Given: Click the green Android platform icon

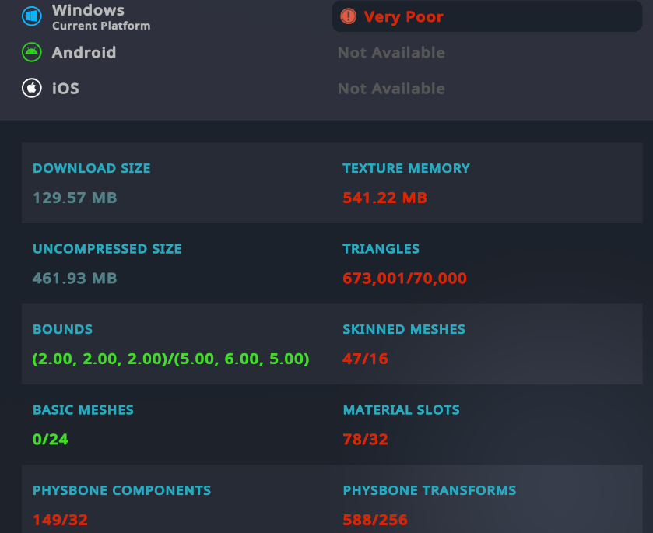Looking at the screenshot, I should [x=32, y=52].
